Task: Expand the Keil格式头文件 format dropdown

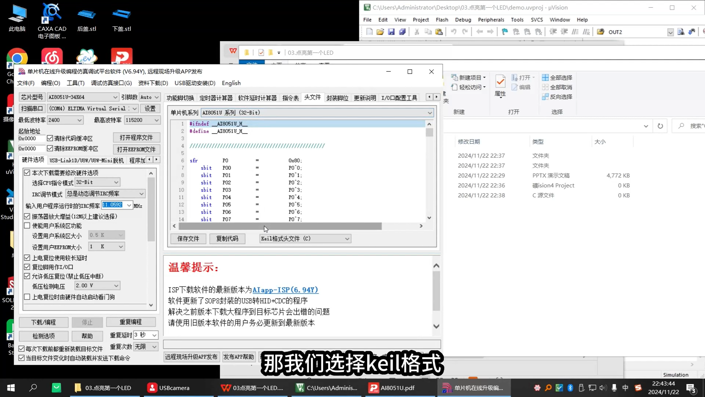Action: (x=347, y=238)
